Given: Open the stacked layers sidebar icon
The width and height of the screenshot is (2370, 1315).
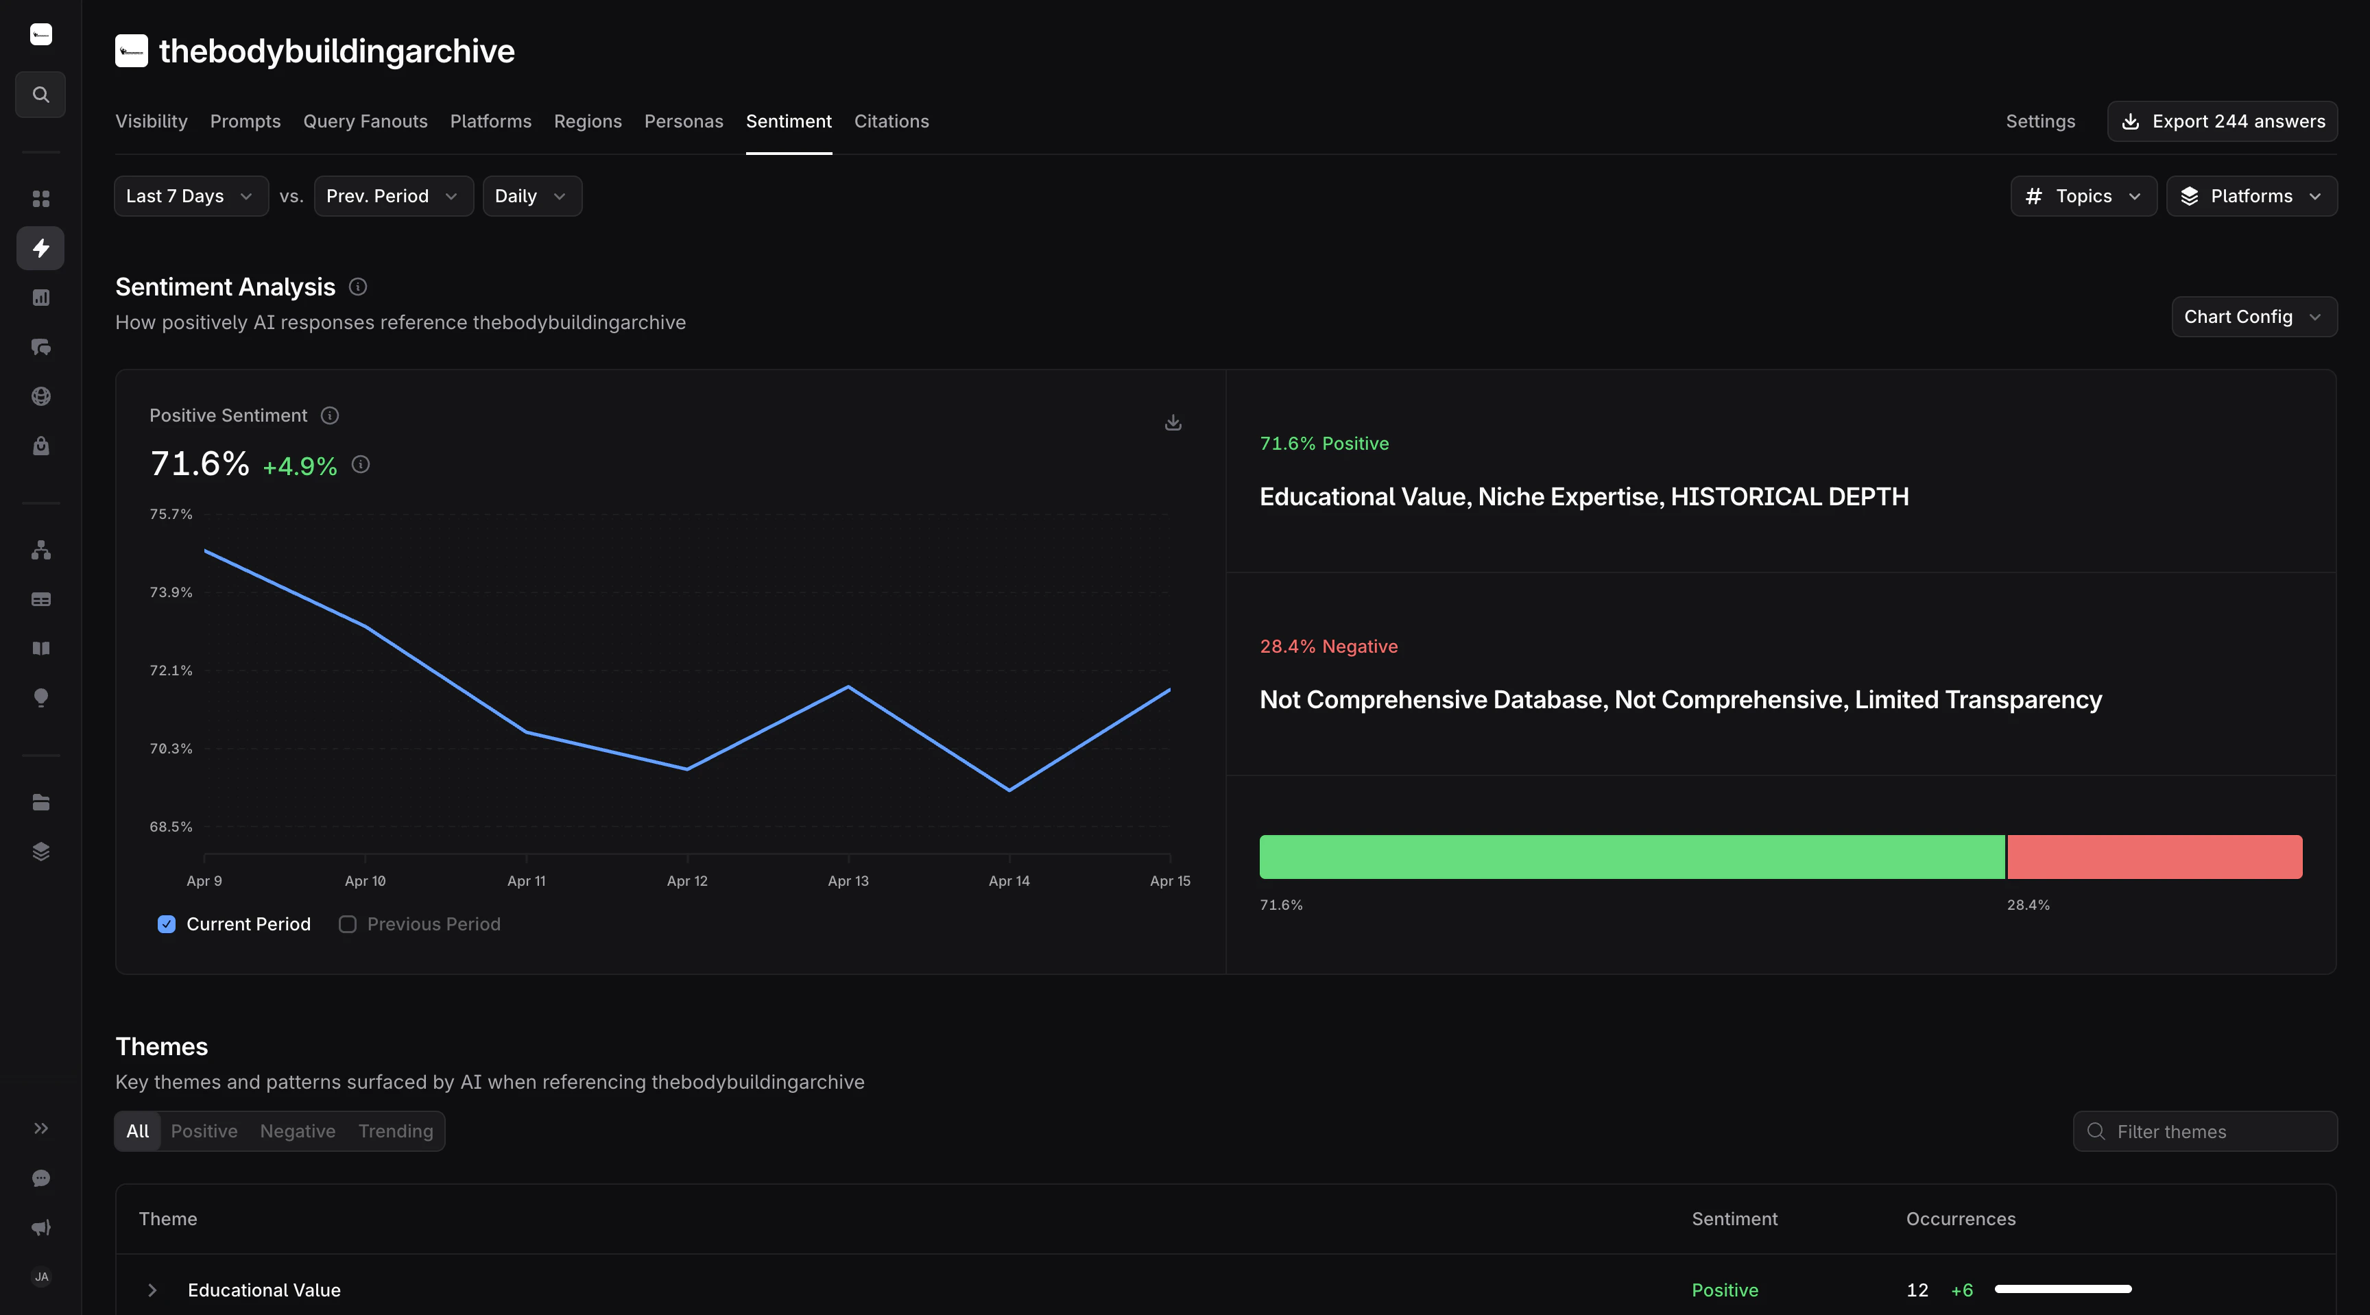Looking at the screenshot, I should [40, 852].
